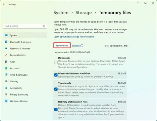Click the Windows Update sync icon

[6, 101]
